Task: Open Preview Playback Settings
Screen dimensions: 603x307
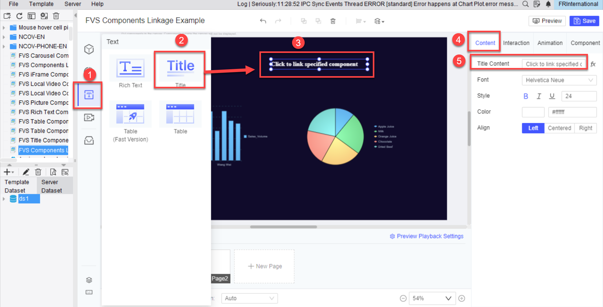Action: point(430,236)
